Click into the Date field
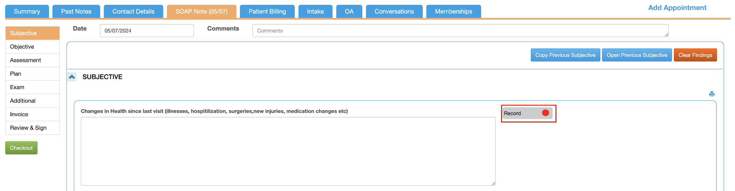The height and width of the screenshot is (191, 735). coord(147,30)
